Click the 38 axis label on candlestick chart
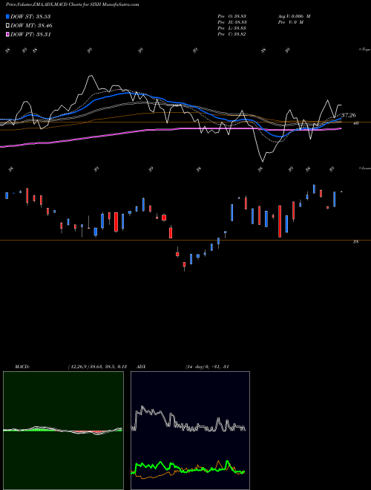This screenshot has width=371, height=490. [356, 241]
